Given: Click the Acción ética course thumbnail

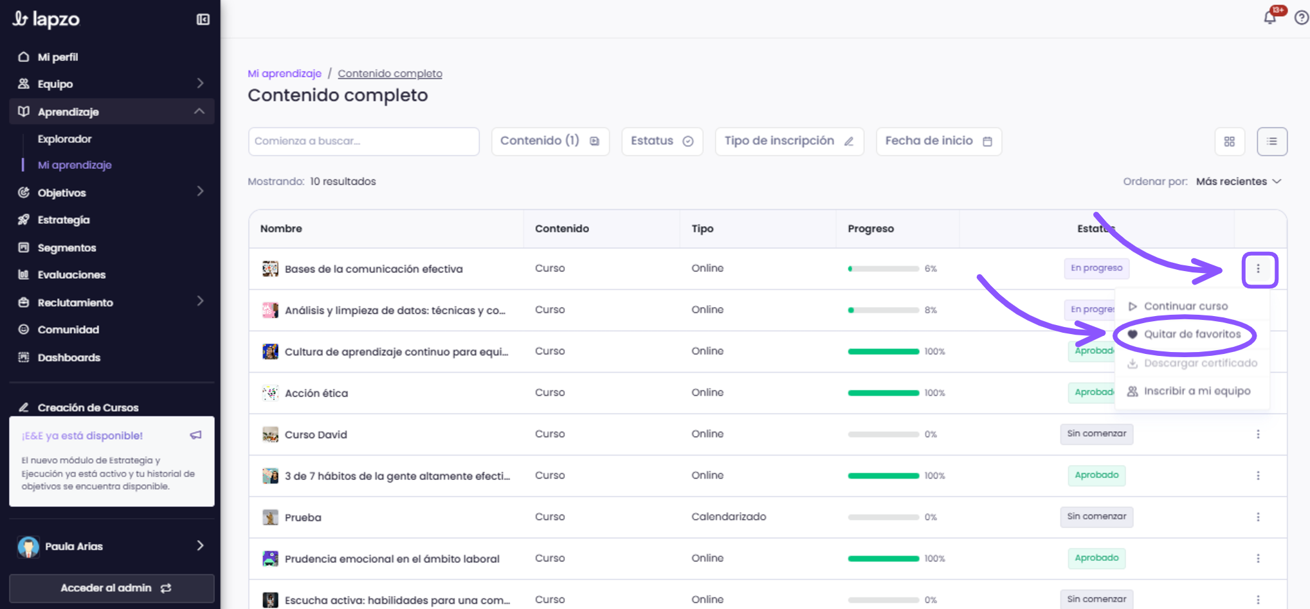Looking at the screenshot, I should 270,393.
